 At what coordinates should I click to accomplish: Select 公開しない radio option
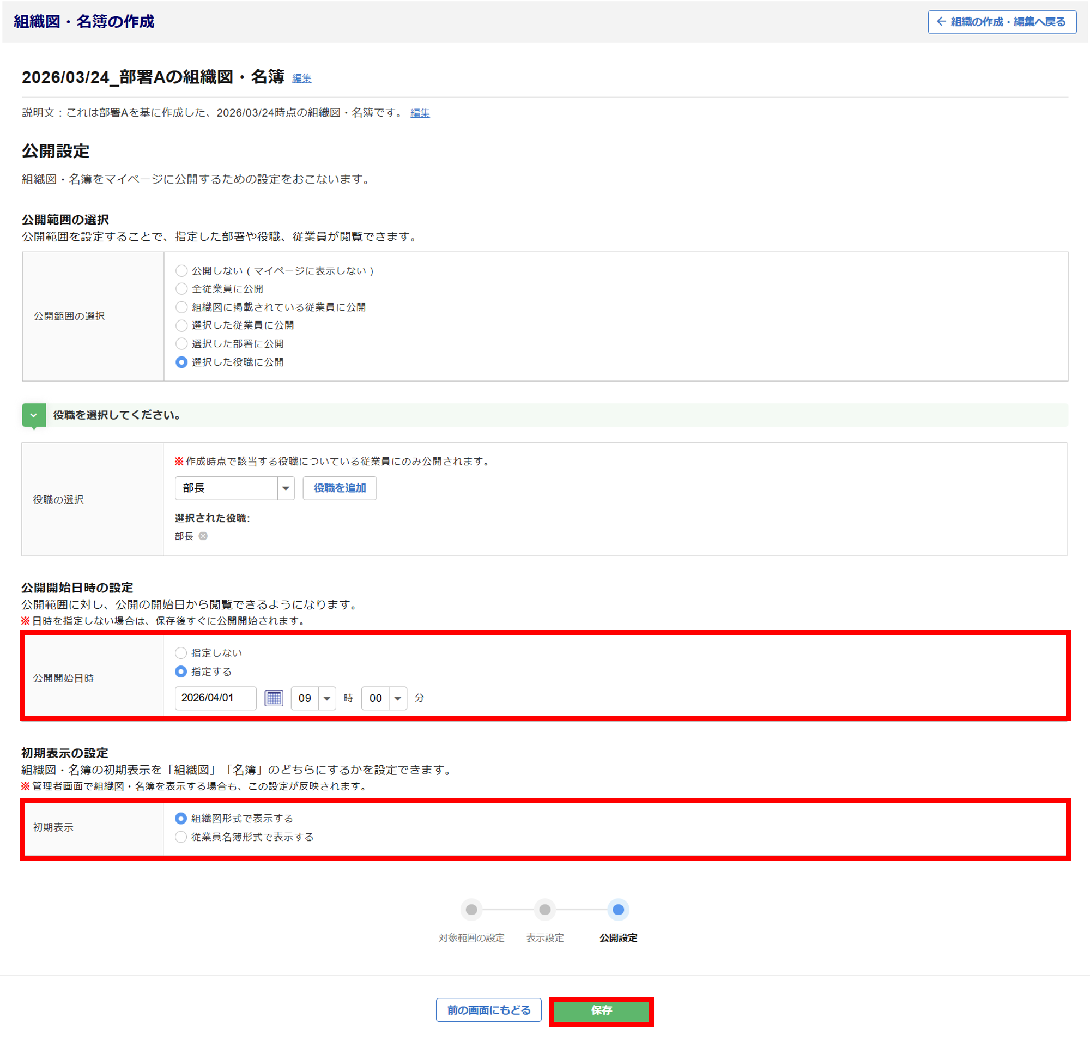pos(181,271)
